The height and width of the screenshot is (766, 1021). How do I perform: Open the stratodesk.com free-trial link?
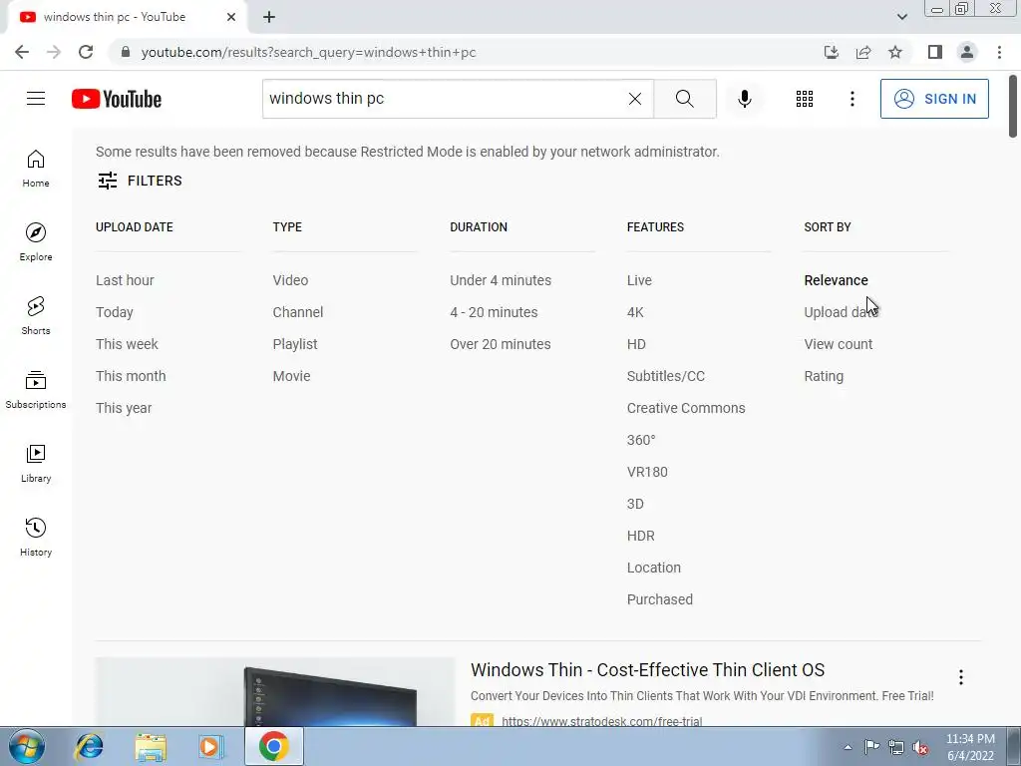click(x=601, y=721)
